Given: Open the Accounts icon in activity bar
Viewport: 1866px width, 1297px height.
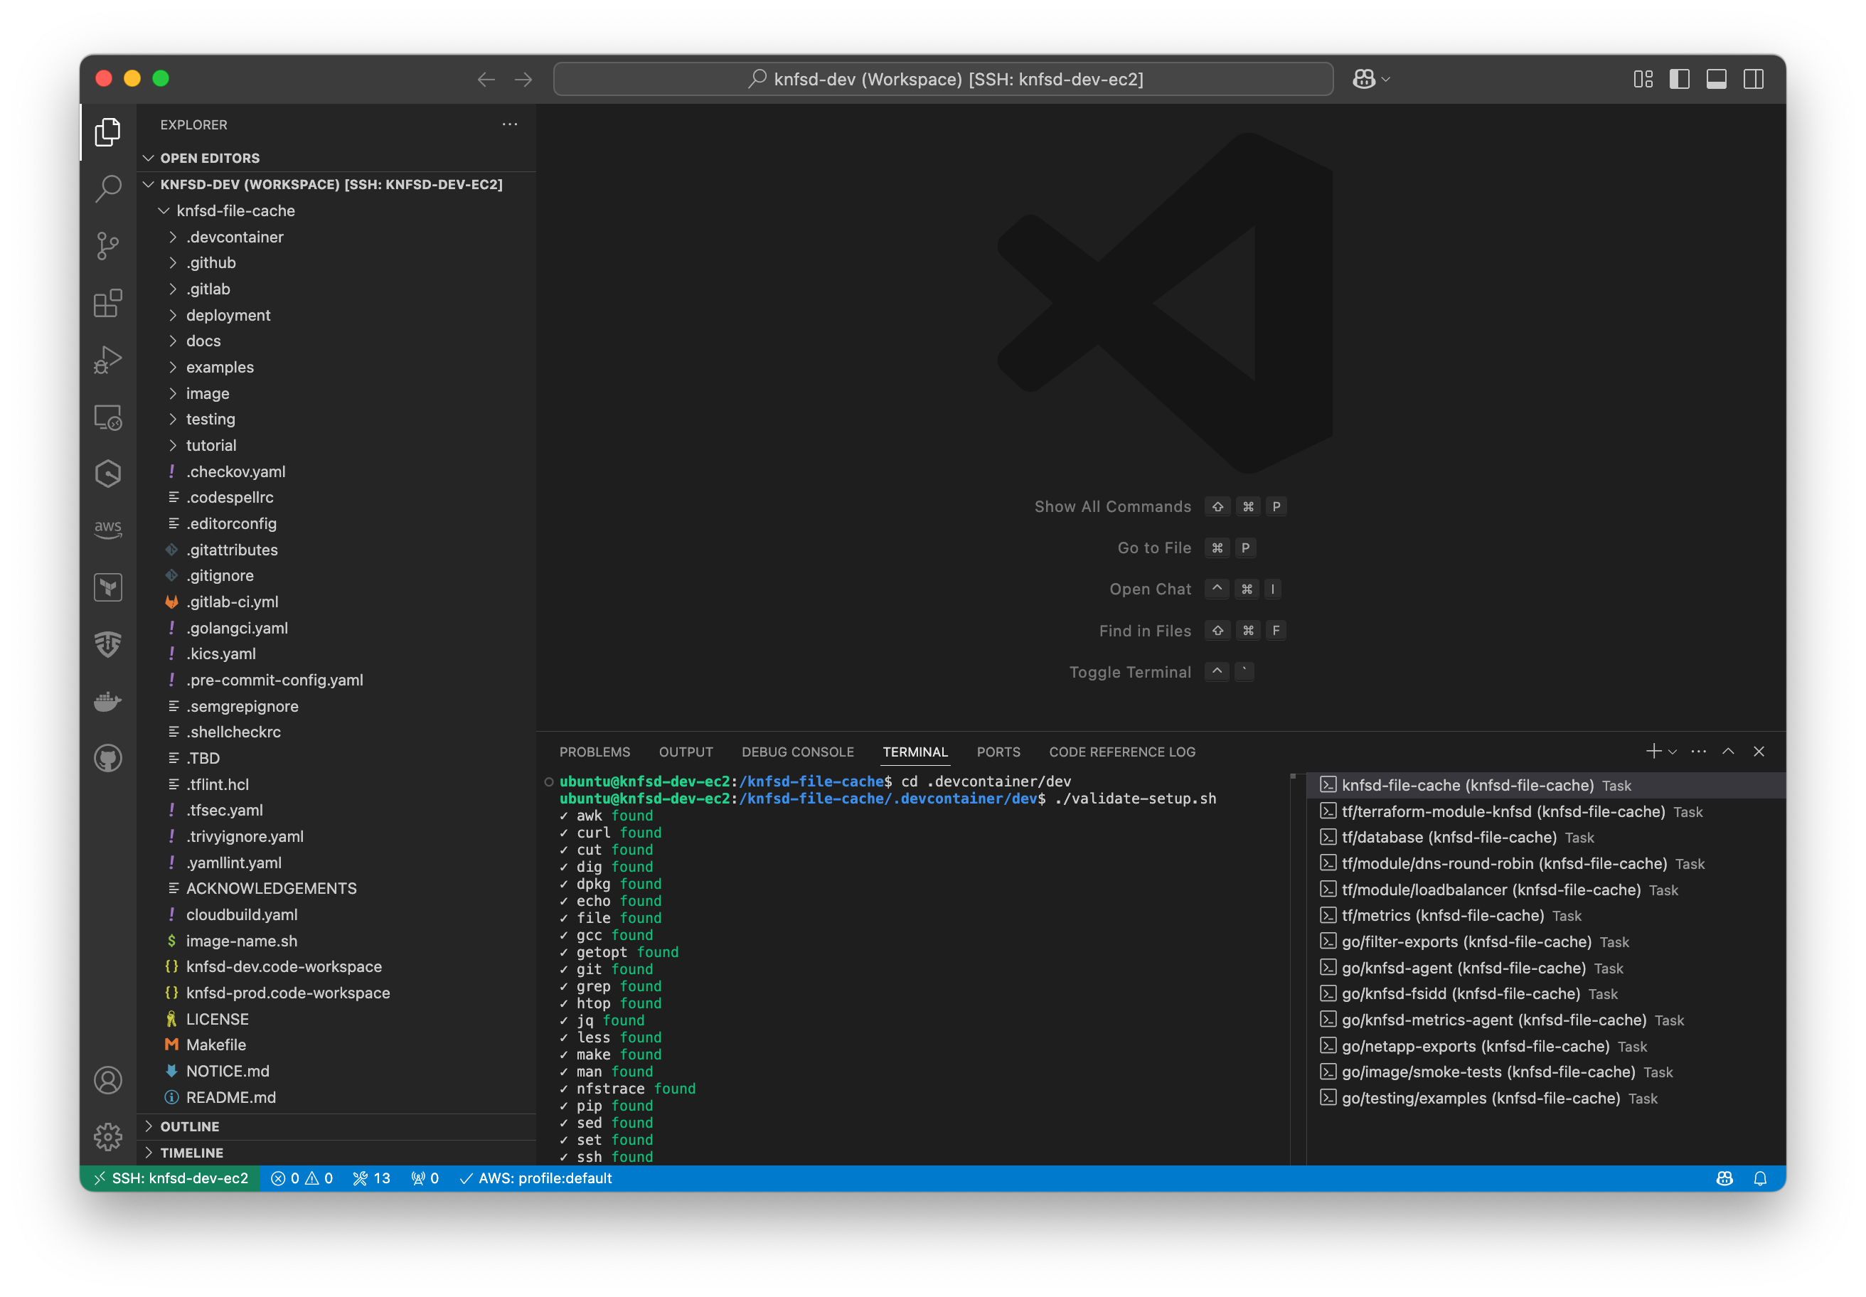Looking at the screenshot, I should pos(107,1080).
